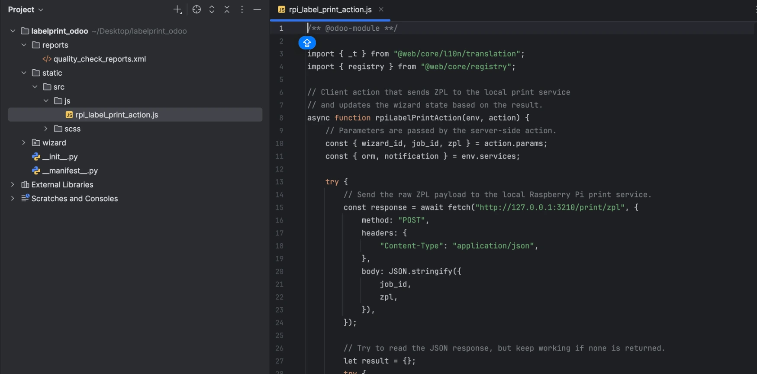Expand Scratches and Consoles node
This screenshot has width=757, height=374.
tap(13, 198)
